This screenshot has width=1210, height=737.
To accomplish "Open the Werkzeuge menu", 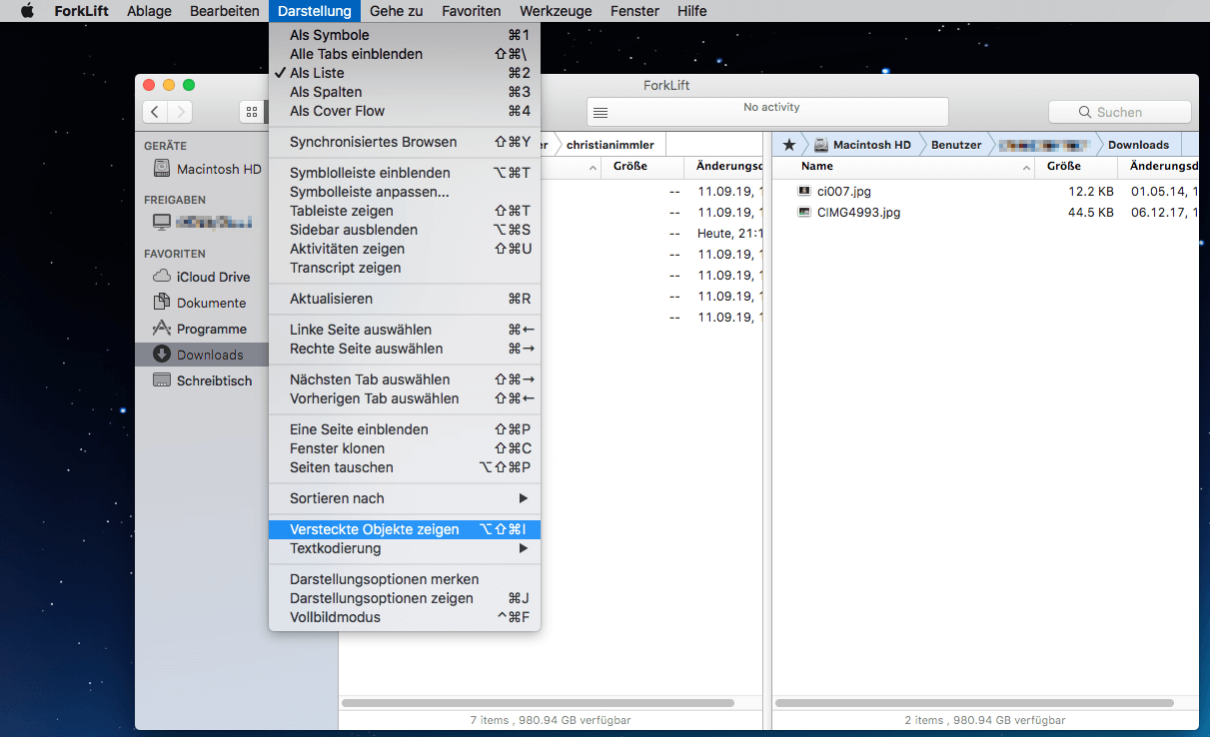I will [556, 11].
